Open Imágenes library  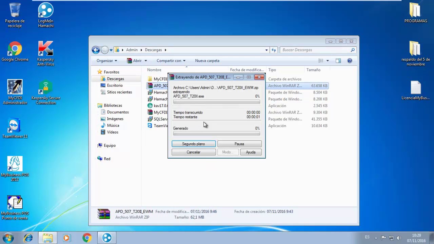[x=115, y=119]
